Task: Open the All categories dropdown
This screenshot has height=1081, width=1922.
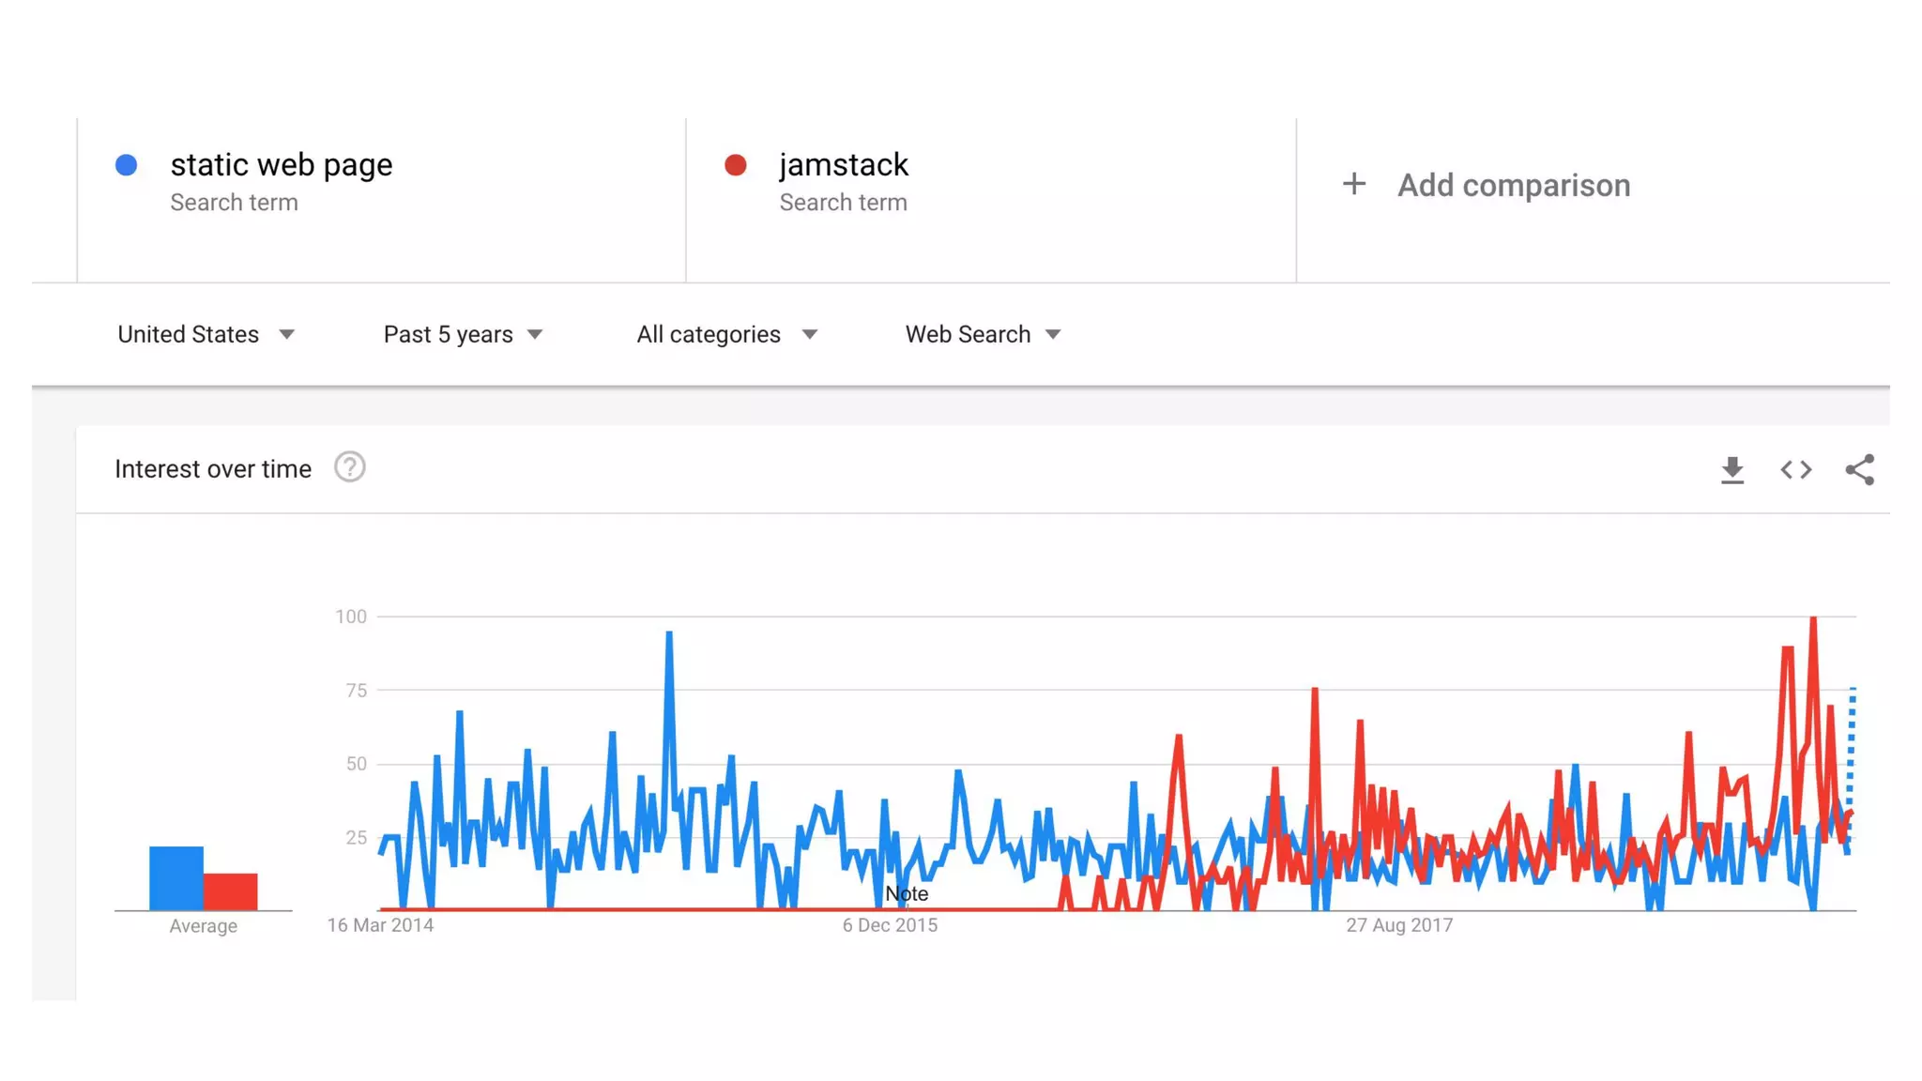Action: click(x=726, y=334)
